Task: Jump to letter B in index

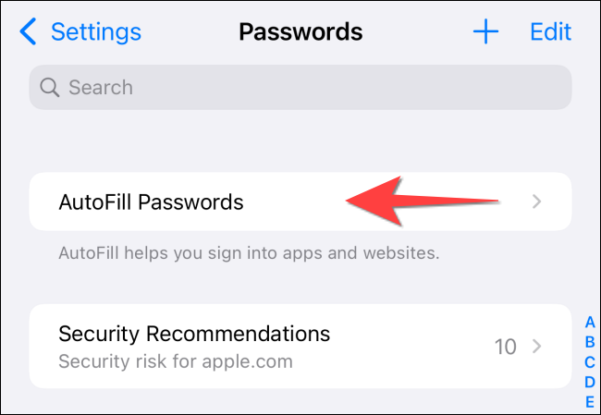Action: click(590, 342)
